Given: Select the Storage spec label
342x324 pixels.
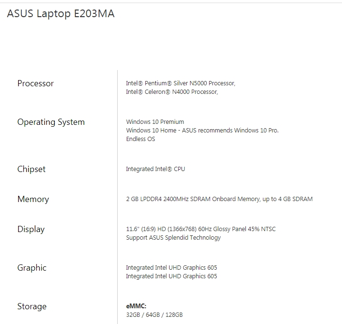Looking at the screenshot, I should (x=32, y=306).
